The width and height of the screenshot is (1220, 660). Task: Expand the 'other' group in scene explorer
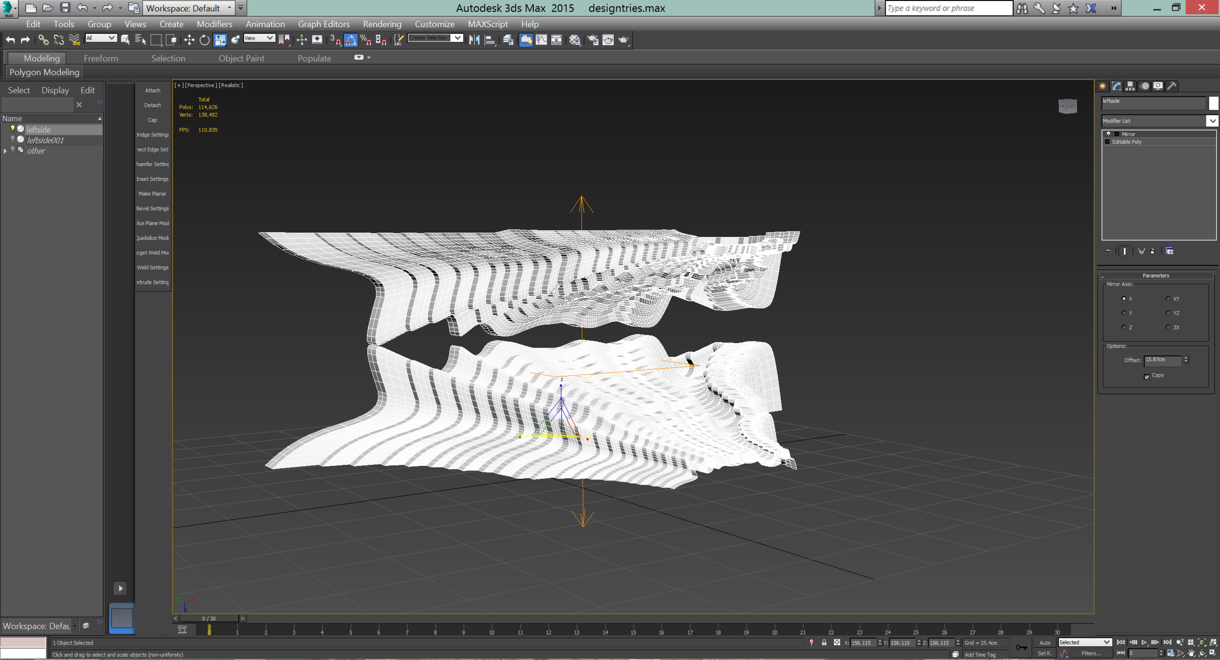click(x=5, y=151)
